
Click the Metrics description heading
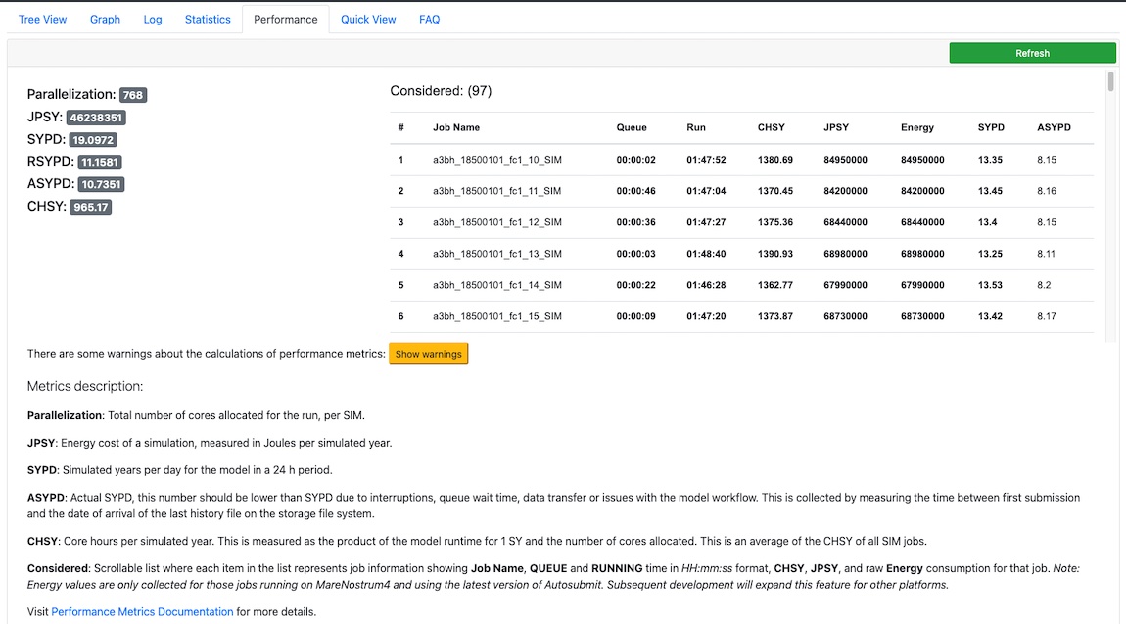click(x=85, y=386)
